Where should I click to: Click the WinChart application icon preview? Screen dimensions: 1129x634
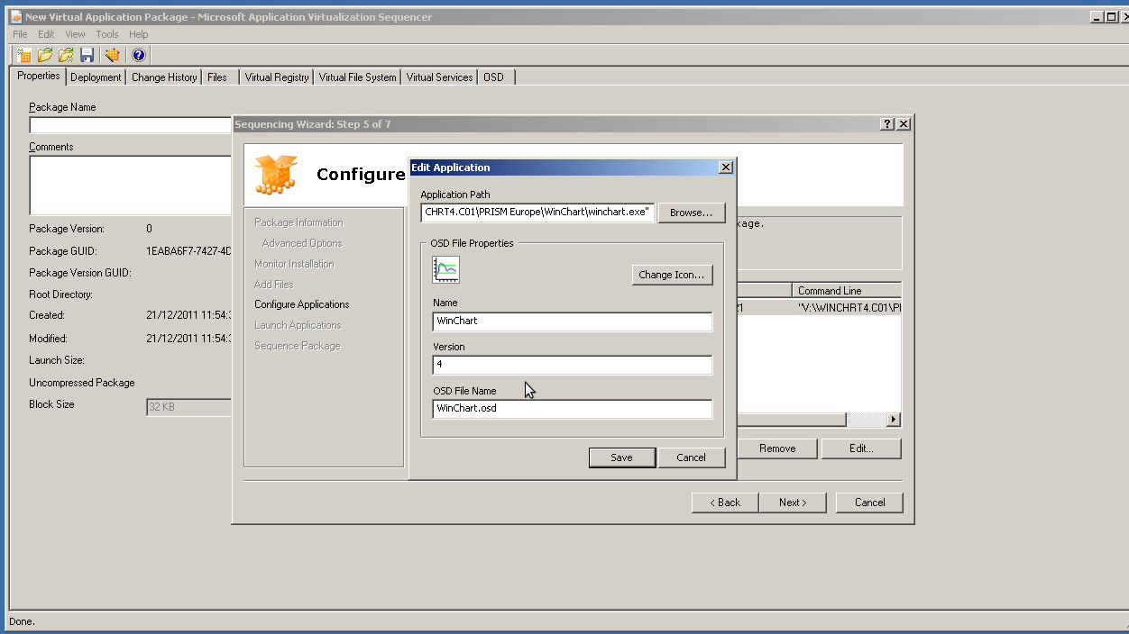446,268
